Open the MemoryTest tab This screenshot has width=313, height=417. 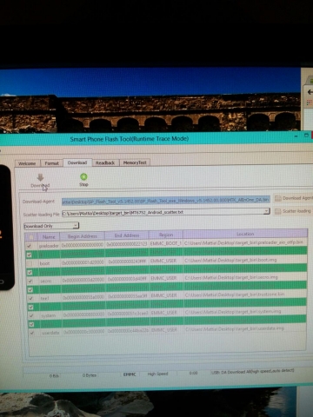pyautogui.click(x=135, y=162)
